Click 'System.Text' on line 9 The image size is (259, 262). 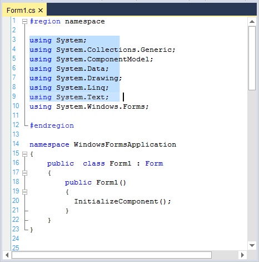coord(81,97)
